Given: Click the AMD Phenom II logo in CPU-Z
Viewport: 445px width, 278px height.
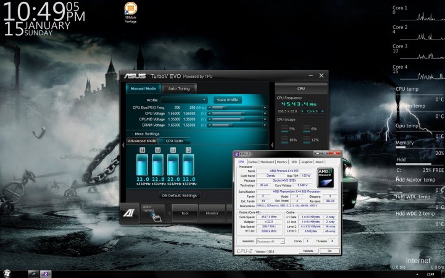Looking at the screenshot, I should (x=325, y=178).
